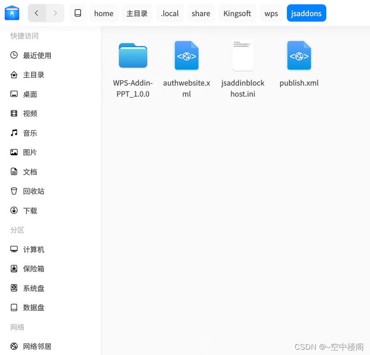Click the 回收站 trash icon
Viewport: 370px width, 355px height.
click(x=14, y=191)
